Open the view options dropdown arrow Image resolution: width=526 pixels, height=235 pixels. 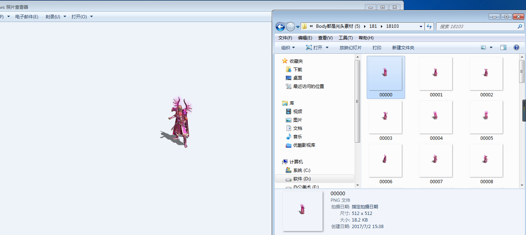491,48
